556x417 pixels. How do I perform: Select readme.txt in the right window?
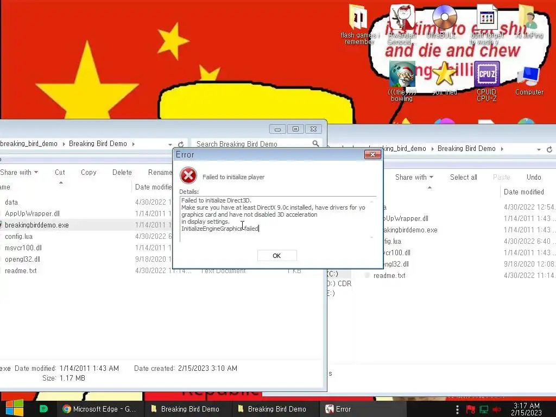click(389, 275)
